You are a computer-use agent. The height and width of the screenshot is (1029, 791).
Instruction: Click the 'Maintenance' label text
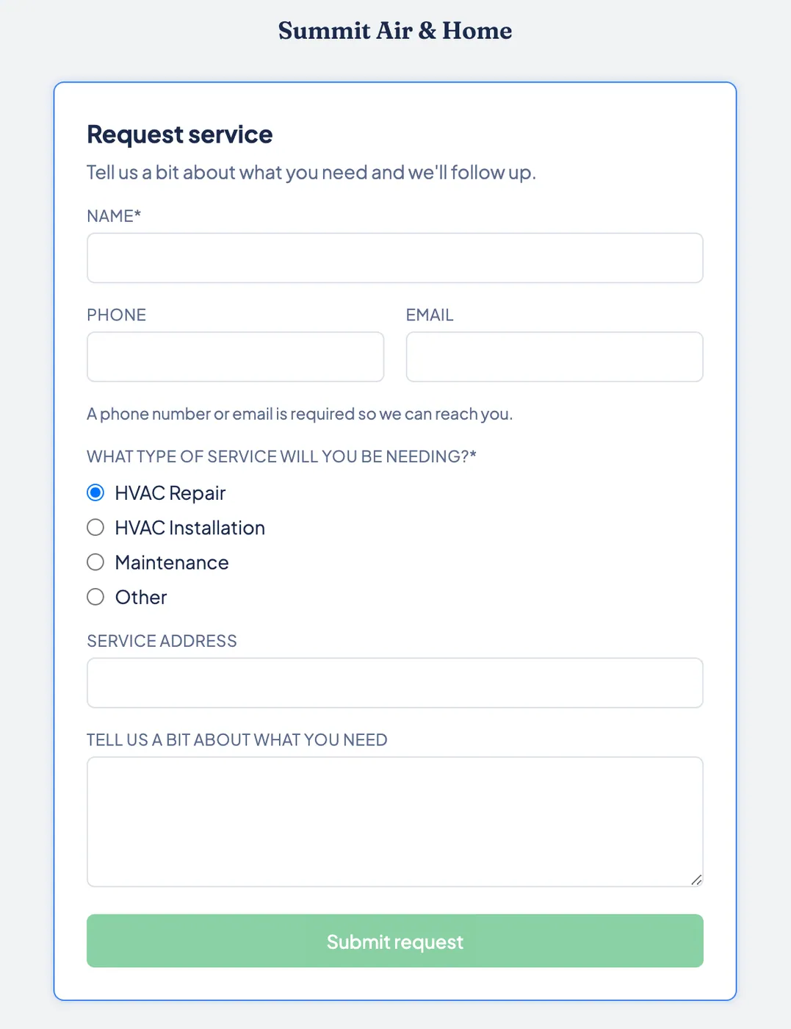click(172, 562)
